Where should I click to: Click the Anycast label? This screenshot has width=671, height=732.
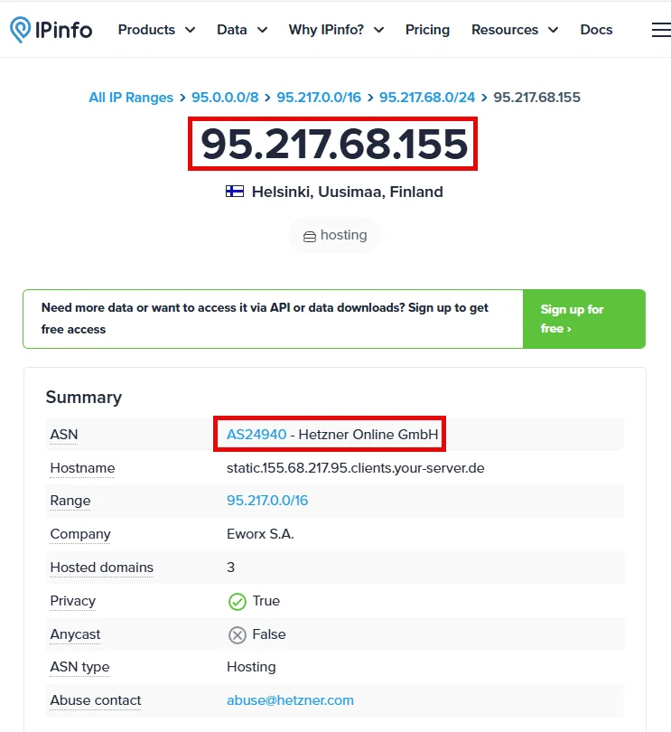(x=75, y=635)
